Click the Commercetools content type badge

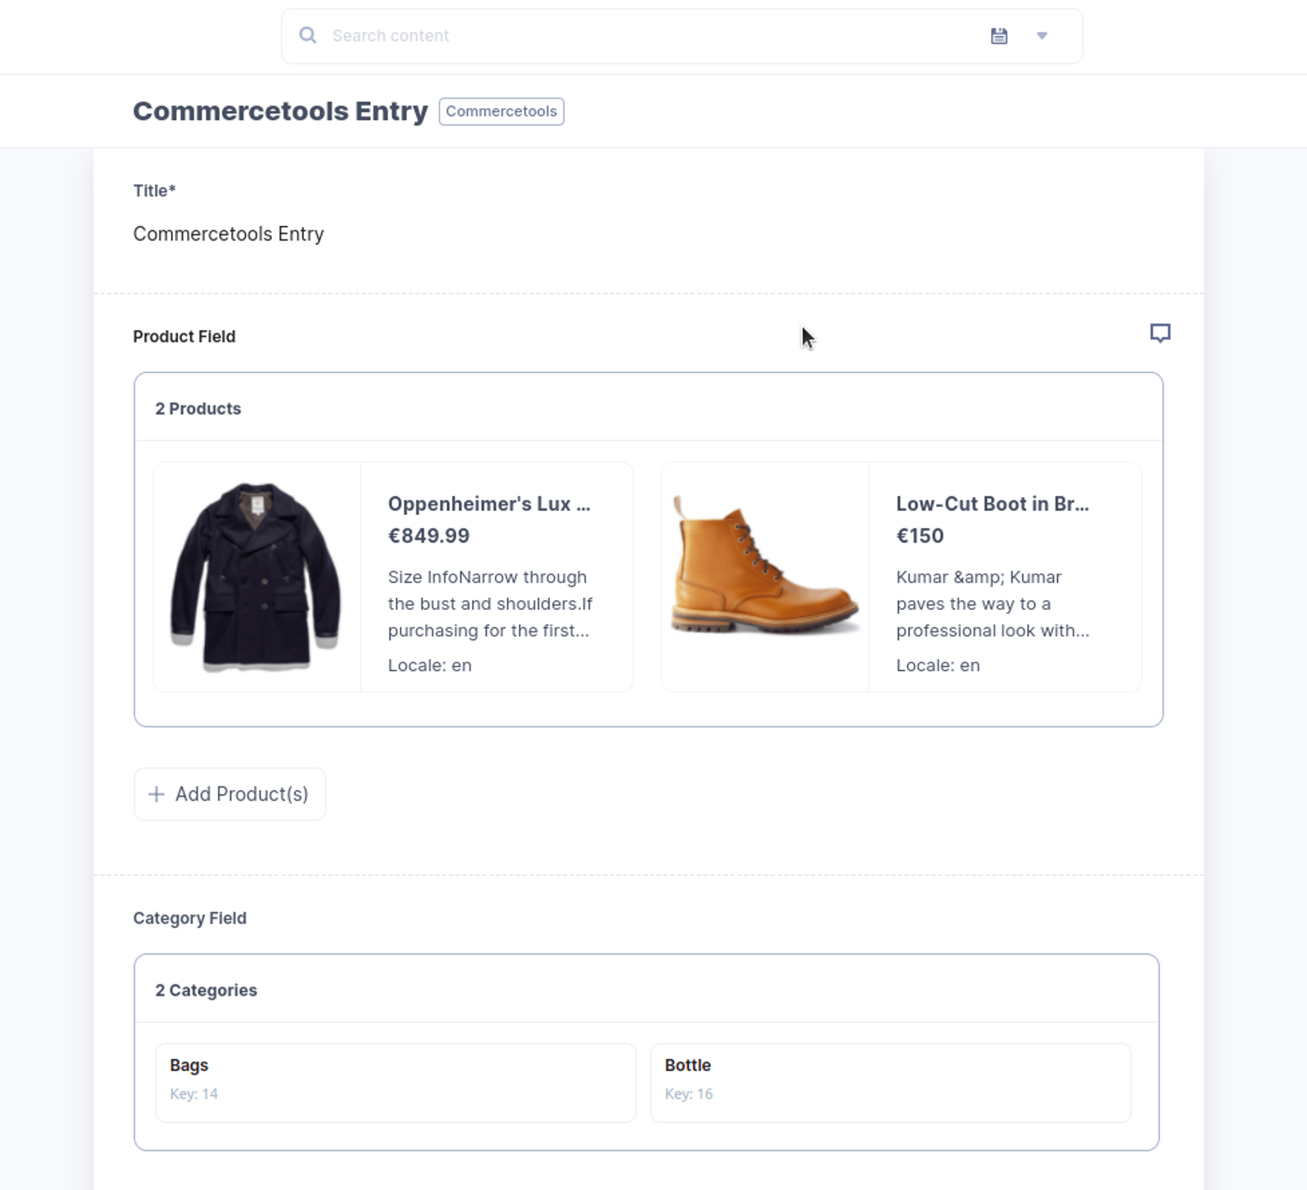pos(501,112)
